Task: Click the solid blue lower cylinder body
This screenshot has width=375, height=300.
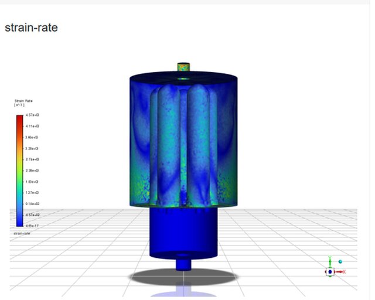Action: 183,231
